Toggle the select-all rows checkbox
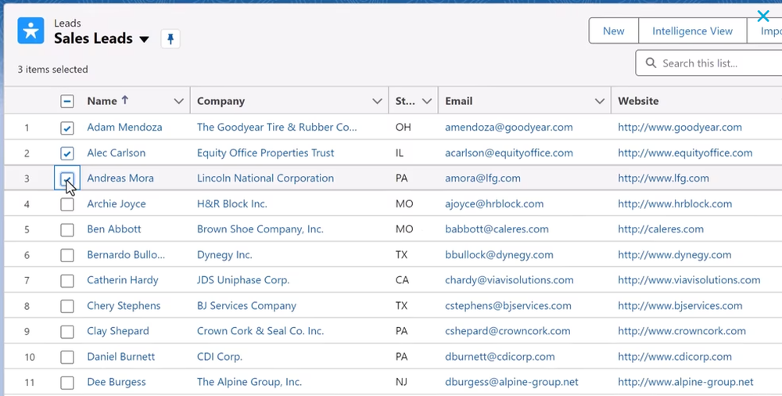The height and width of the screenshot is (396, 782). pos(67,101)
